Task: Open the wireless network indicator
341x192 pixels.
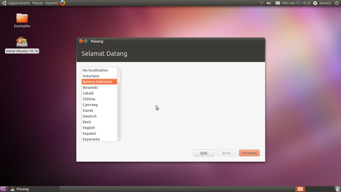Action: pos(262,3)
